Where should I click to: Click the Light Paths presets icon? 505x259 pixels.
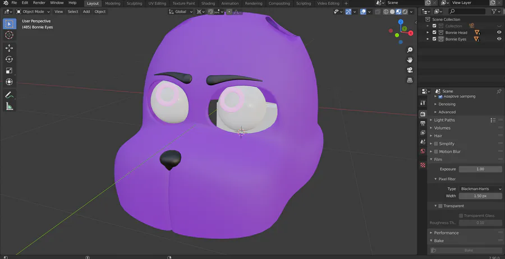point(493,120)
